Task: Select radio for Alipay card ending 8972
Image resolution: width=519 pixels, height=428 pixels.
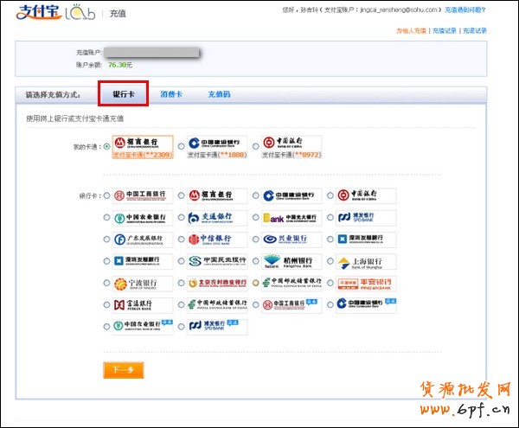Action: click(x=256, y=147)
